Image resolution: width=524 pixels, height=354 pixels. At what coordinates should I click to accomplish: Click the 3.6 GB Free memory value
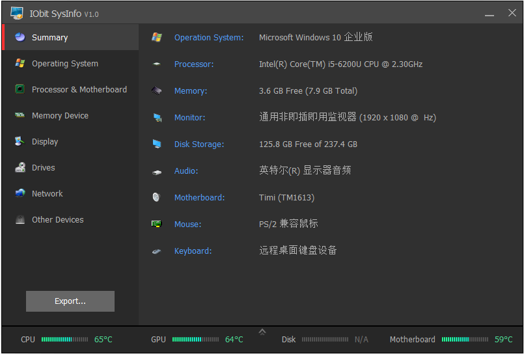pos(308,91)
